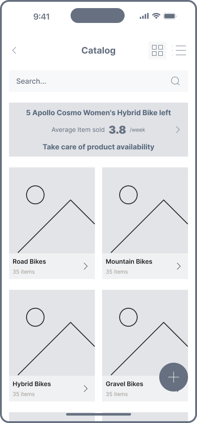Switch to list view layout
This screenshot has width=197, height=423.
pyautogui.click(x=179, y=50)
